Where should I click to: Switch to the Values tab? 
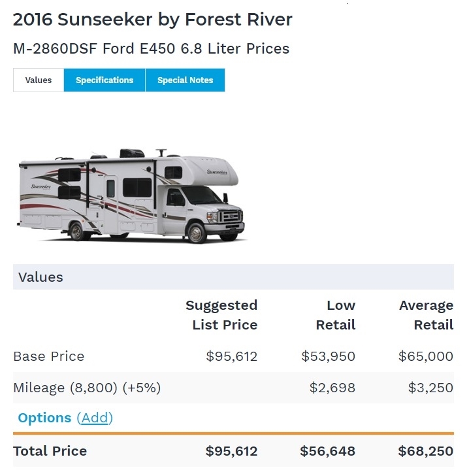39,80
